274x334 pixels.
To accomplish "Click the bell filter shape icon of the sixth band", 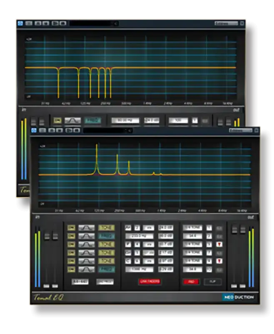I will pos(86,269).
